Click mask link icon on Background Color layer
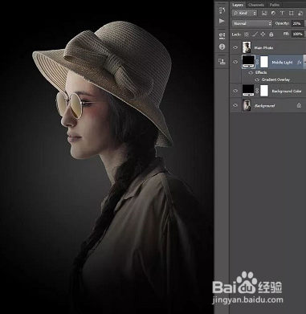The width and height of the screenshot is (306, 314). [257, 91]
